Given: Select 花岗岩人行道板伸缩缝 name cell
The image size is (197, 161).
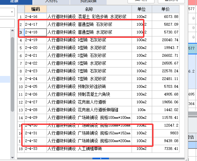Looking at the screenshot, I should click(x=89, y=110).
